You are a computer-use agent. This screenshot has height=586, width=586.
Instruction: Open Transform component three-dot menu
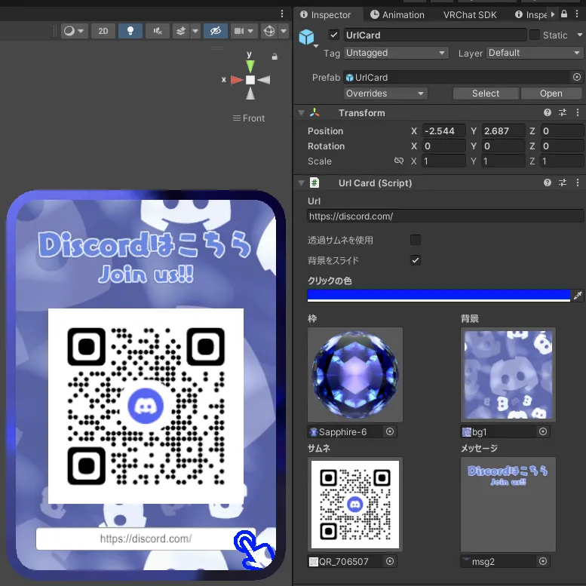pyautogui.click(x=578, y=112)
